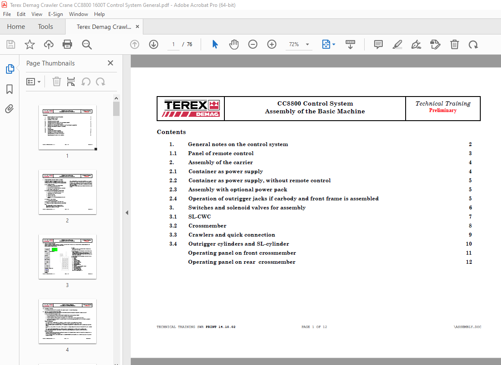501x365 pixels.
Task: Select the Terex Demag Crawl... document tab
Action: [x=104, y=27]
